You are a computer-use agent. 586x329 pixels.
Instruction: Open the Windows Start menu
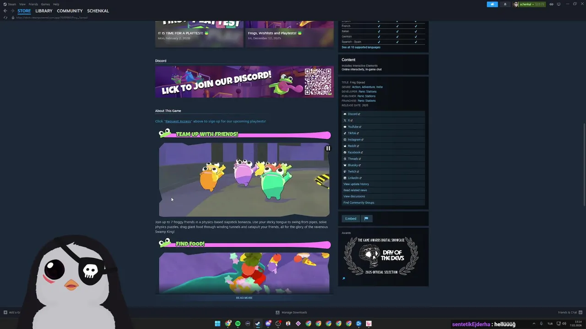coord(217,324)
